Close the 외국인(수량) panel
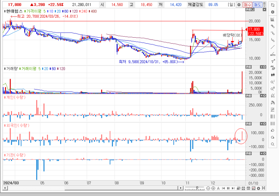 pos(265,124)
